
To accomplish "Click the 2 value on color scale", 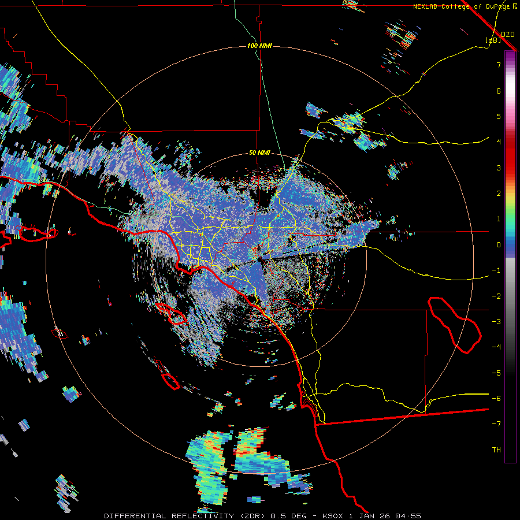I will (499, 194).
